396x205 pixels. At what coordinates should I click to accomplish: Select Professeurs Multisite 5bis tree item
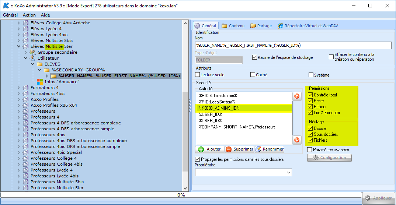pos(57,182)
